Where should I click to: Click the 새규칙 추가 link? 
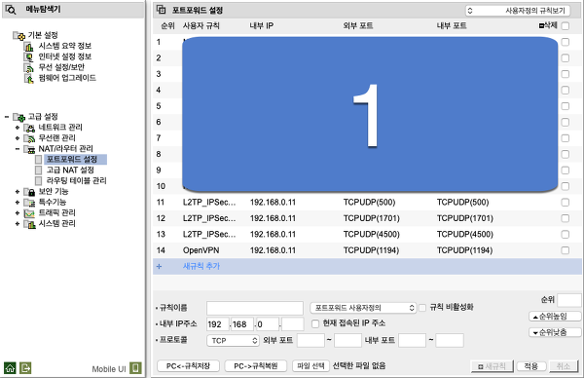(201, 267)
